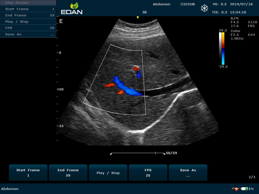Click the battery indicator icon
This screenshot has width=259, height=194.
pos(244,189)
